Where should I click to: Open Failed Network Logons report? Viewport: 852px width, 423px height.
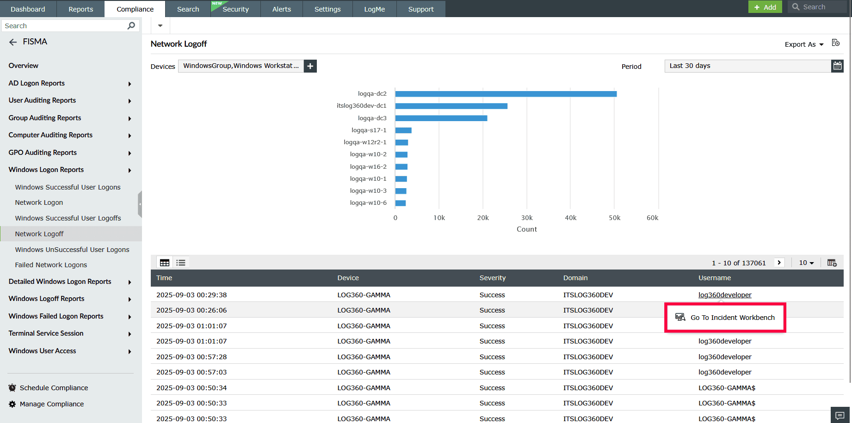click(x=51, y=265)
